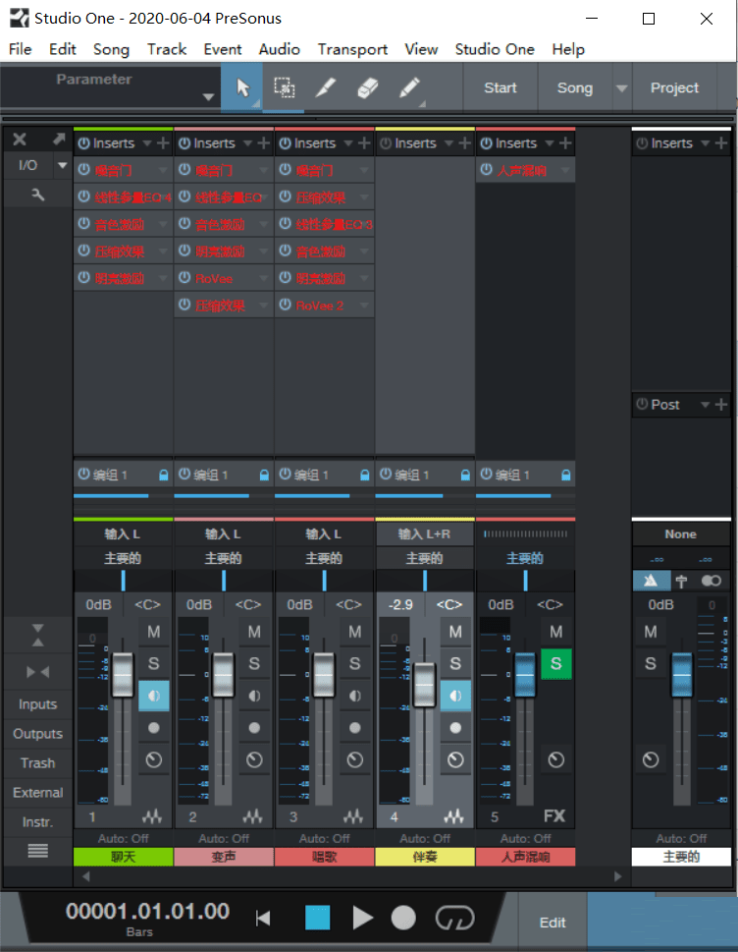The image size is (738, 952).
Task: Disable input monitor on channel 1
Action: 153,696
